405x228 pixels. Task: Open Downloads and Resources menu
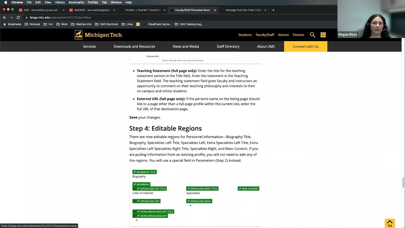click(134, 47)
